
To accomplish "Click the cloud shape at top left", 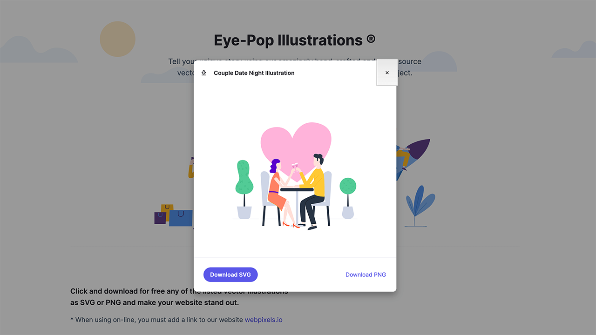I will (39, 49).
